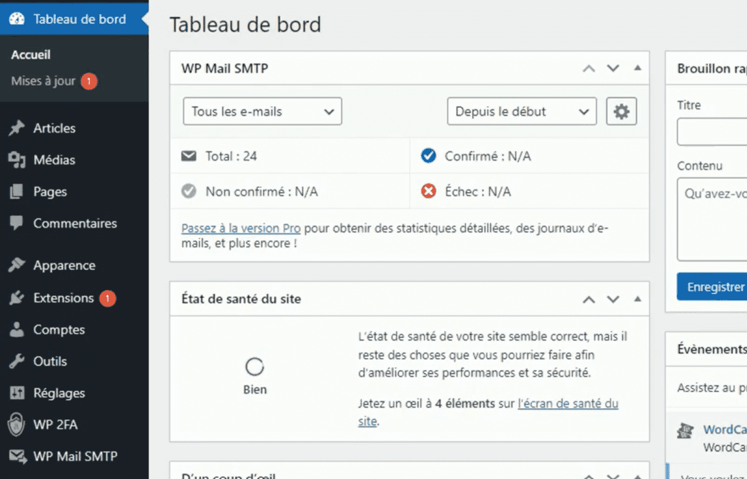Open Tableau de bord menu
Screen dimensions: 747x479
click(74, 19)
